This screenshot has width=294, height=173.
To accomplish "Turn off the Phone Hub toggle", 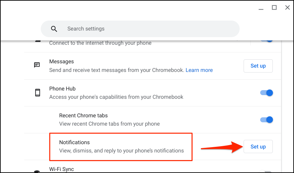I will click(266, 93).
